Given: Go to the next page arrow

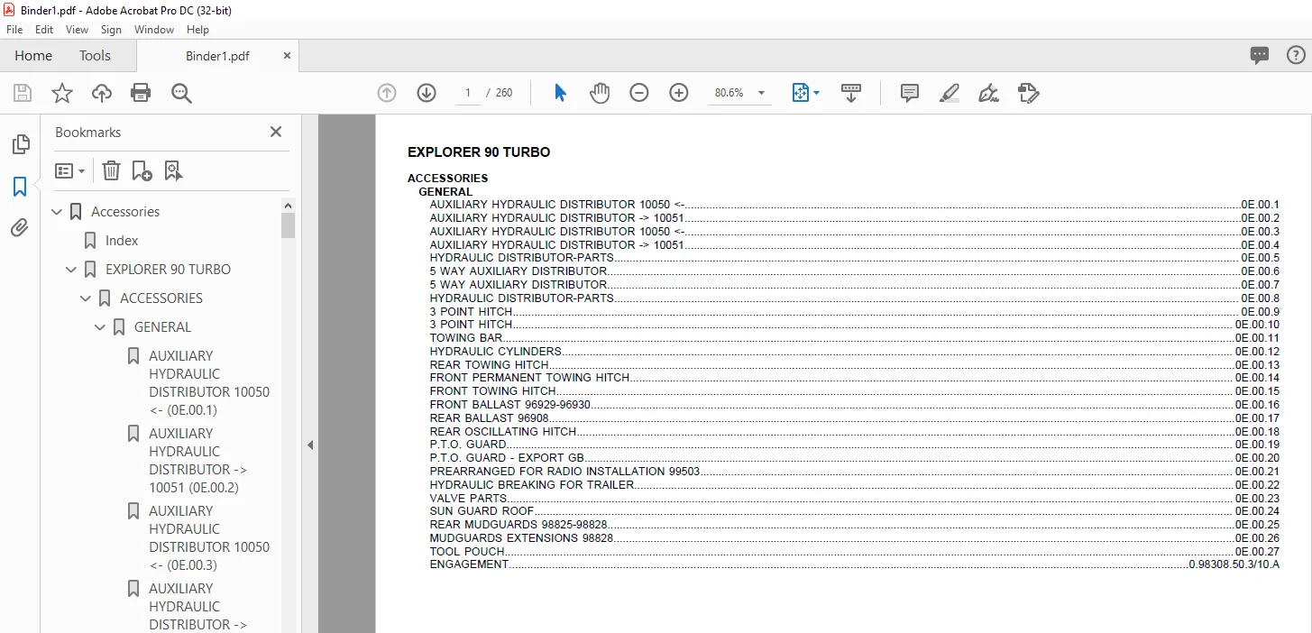Looking at the screenshot, I should (x=427, y=93).
